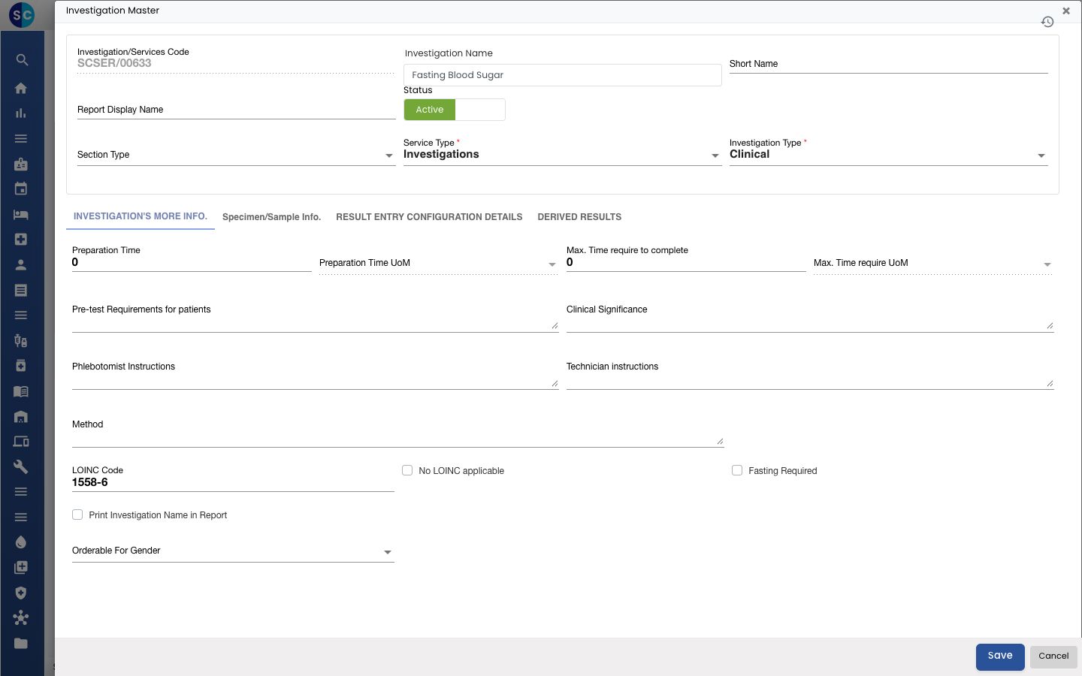Close the Investigation Master dialog
The height and width of the screenshot is (676, 1082).
point(1066,11)
